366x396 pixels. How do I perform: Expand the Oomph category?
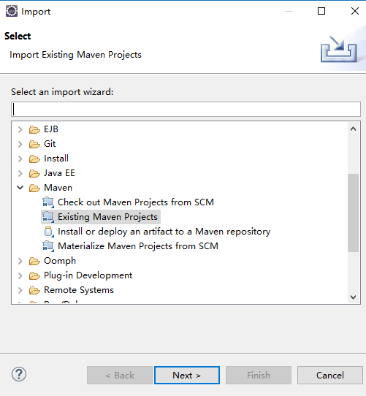(x=20, y=261)
